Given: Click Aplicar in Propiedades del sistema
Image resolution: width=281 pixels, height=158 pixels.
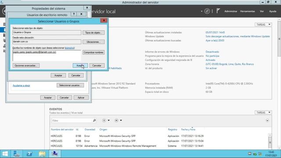Looking at the screenshot, I should coord(81,97).
